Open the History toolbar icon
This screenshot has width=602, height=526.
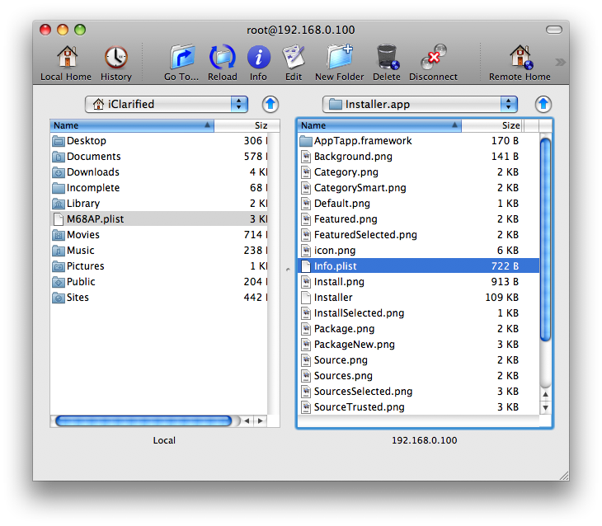(115, 59)
